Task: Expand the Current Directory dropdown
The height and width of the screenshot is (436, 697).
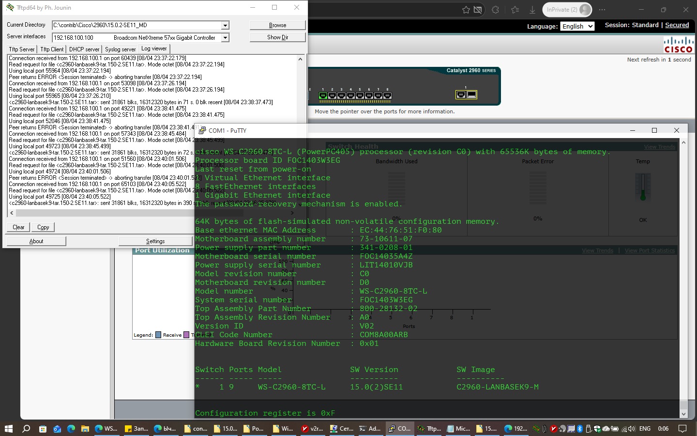Action: [225, 25]
